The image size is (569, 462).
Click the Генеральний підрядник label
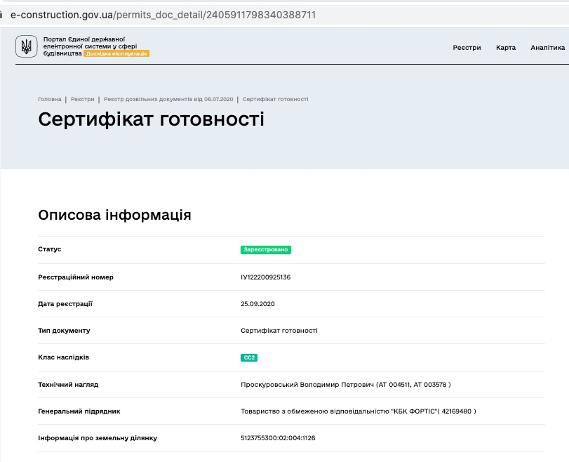[79, 411]
